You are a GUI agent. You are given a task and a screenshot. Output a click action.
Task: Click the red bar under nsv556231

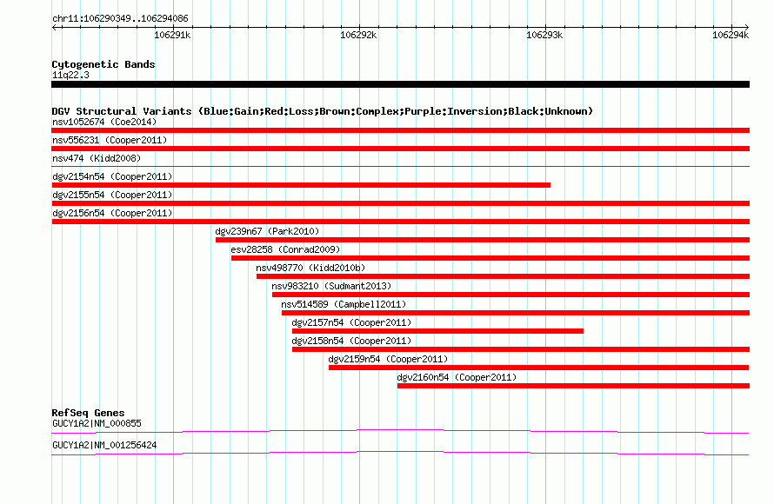pyautogui.click(x=400, y=149)
